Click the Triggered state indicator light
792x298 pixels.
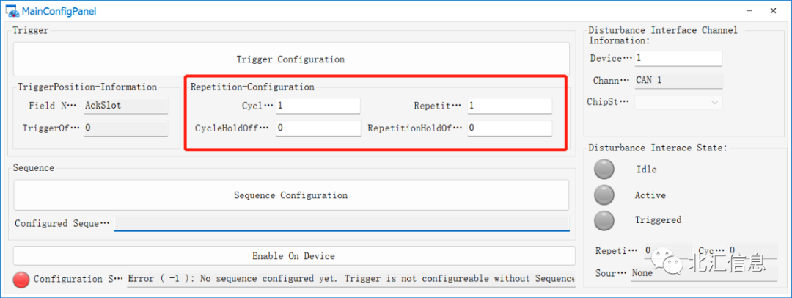tap(604, 220)
